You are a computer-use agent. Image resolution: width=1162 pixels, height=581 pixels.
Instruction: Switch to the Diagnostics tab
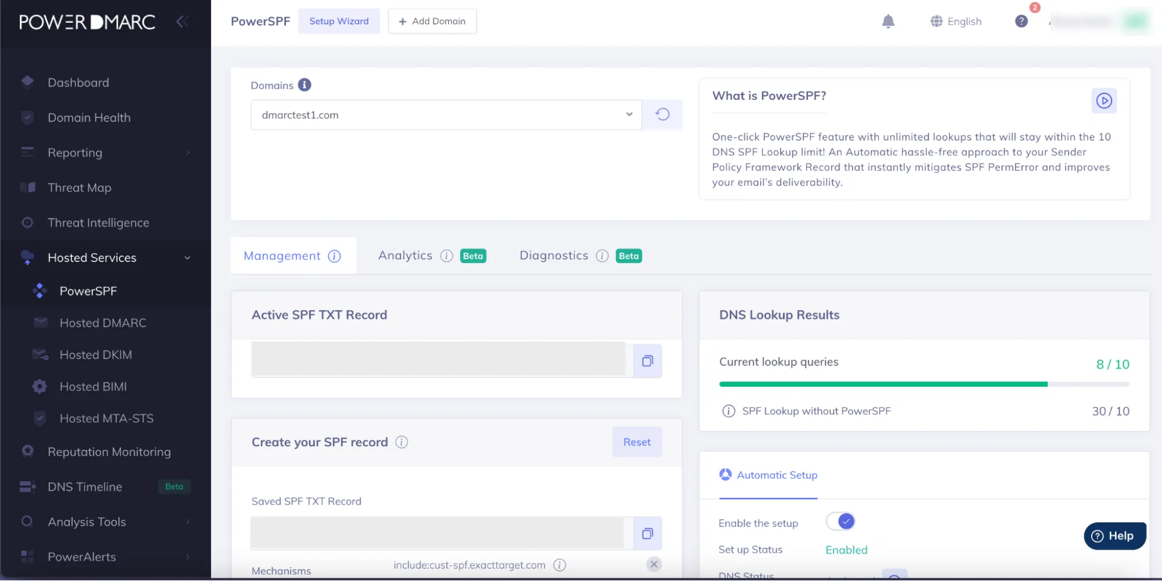pyautogui.click(x=580, y=256)
